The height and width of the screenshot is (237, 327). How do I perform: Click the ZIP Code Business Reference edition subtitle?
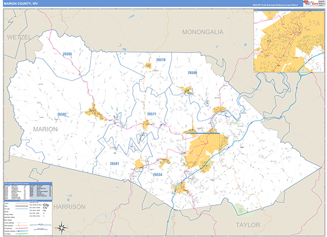(x=275, y=5)
